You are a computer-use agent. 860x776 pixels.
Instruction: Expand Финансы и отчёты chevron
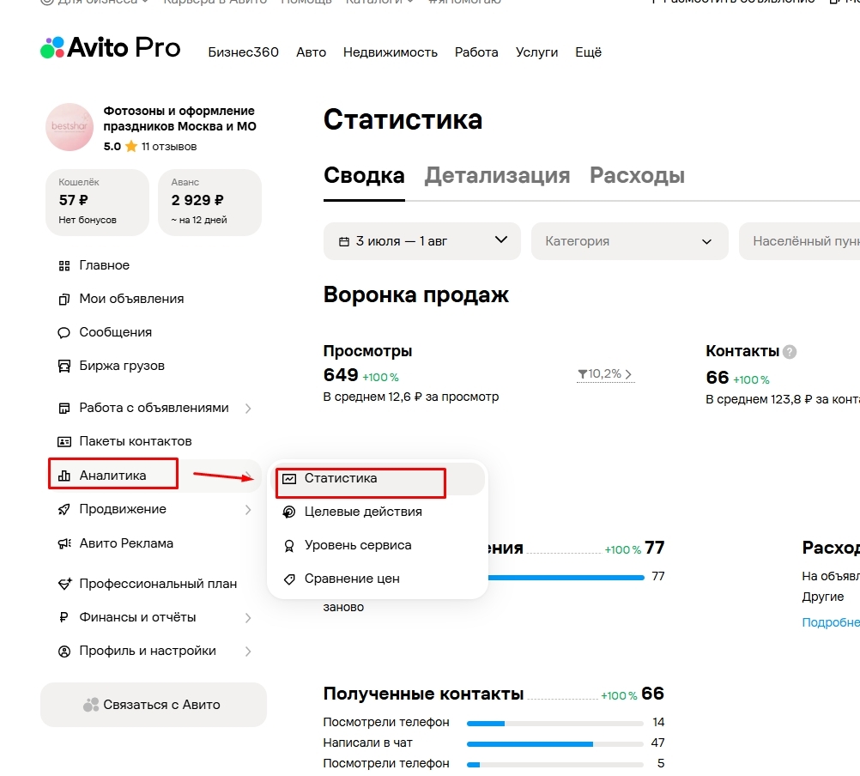point(248,618)
